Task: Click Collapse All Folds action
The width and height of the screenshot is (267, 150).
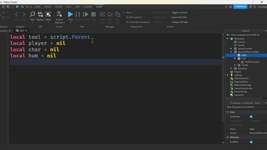Action: click(180, 22)
